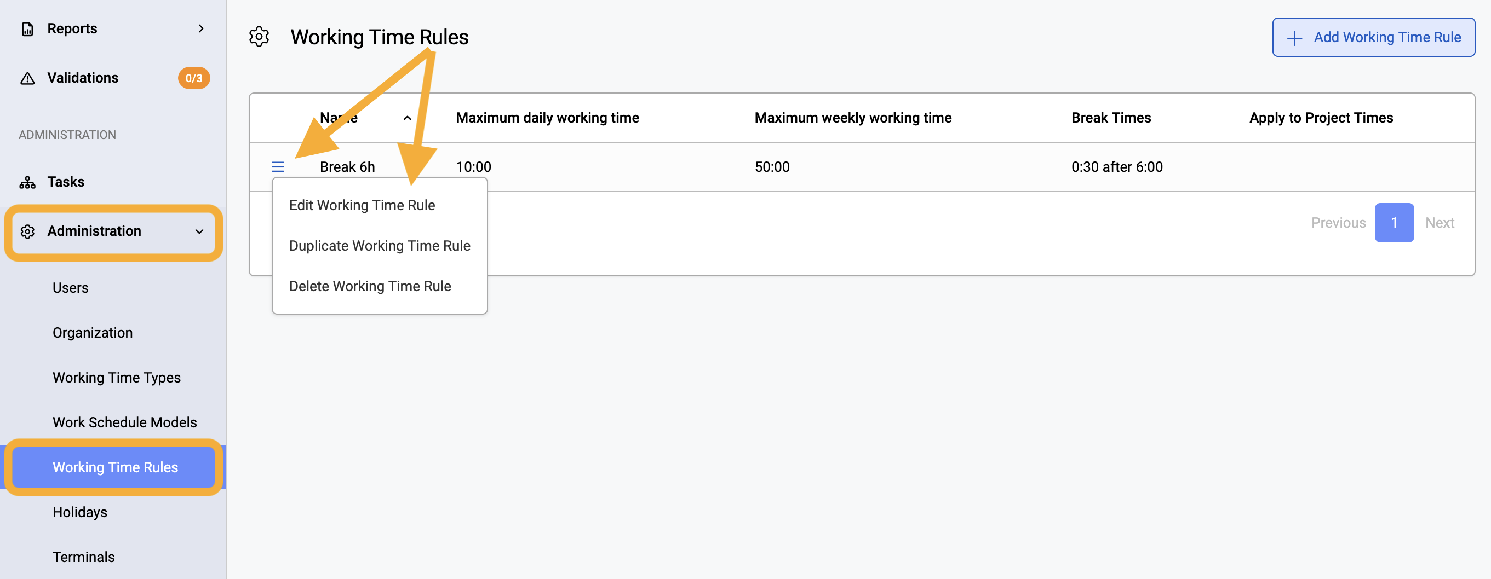1491x579 pixels.
Task: Open the Holidays admin page
Action: 80,512
